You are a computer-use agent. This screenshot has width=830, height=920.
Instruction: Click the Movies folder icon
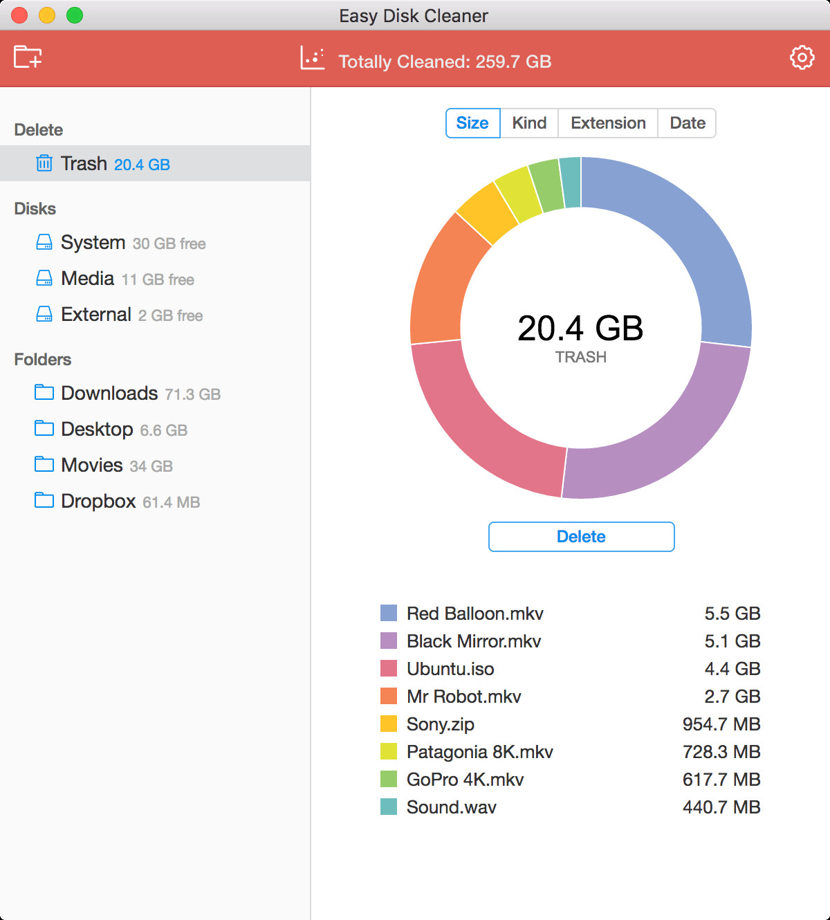(x=44, y=464)
